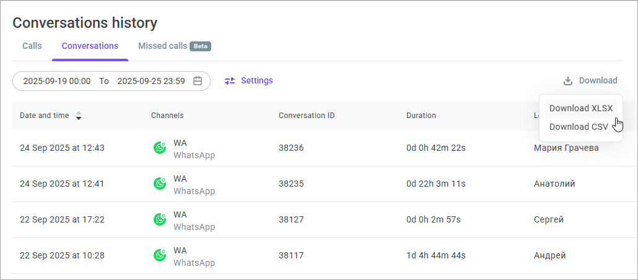Click WhatsApp icon for conversation 38117
This screenshot has width=638, height=280.
click(160, 256)
